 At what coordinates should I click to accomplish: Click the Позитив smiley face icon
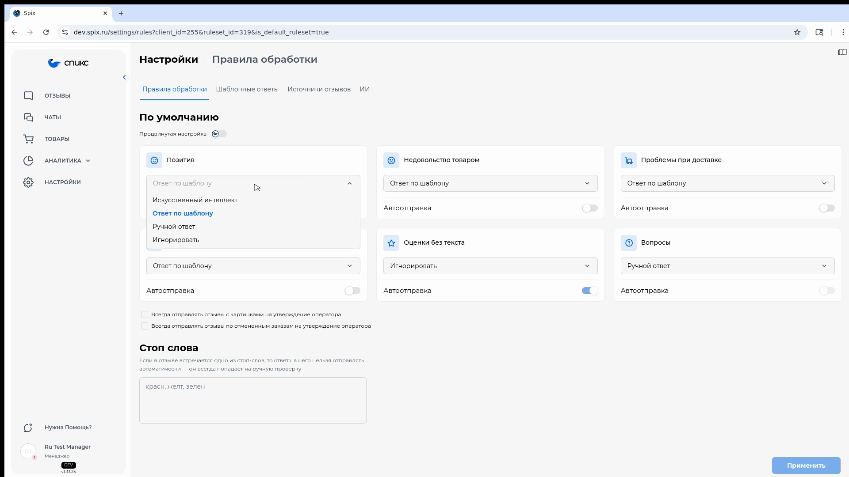tap(154, 160)
